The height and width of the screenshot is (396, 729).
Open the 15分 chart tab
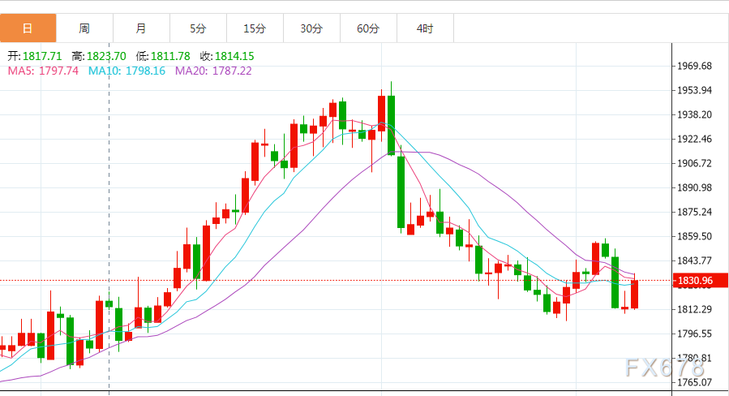(255, 28)
